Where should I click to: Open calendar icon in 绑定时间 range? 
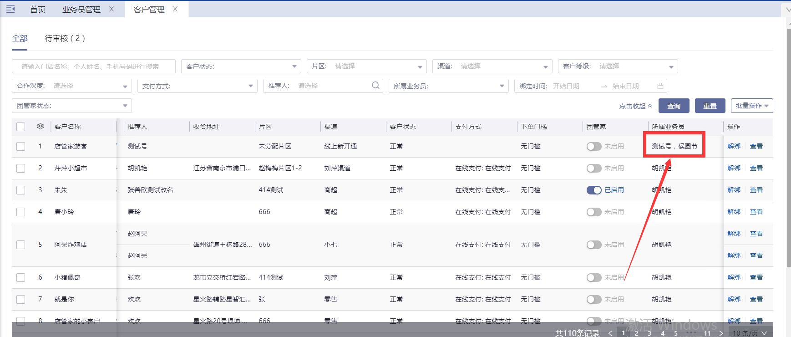click(x=660, y=86)
